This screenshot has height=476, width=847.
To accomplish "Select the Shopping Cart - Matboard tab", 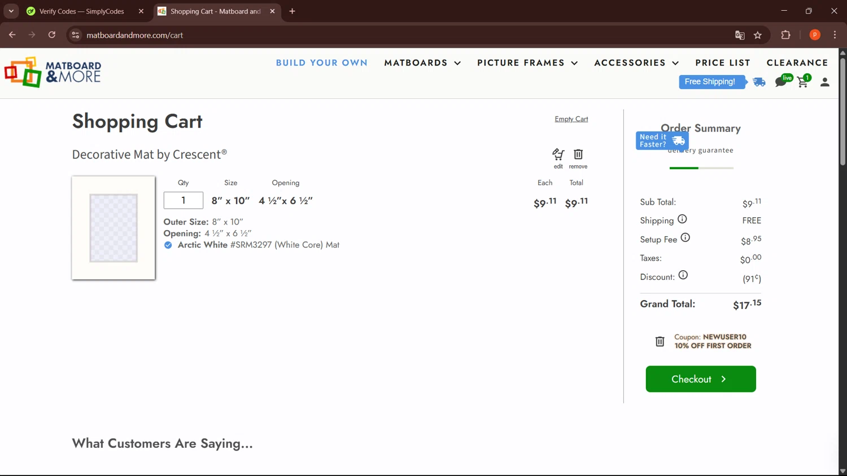I will click(217, 11).
